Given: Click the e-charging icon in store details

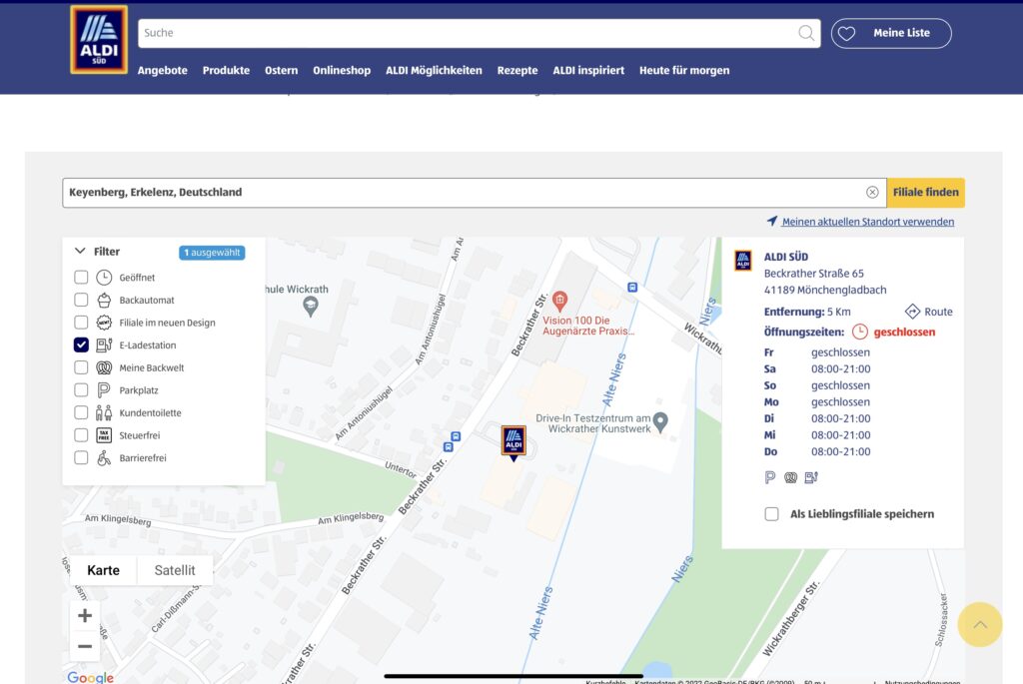Looking at the screenshot, I should tap(811, 477).
